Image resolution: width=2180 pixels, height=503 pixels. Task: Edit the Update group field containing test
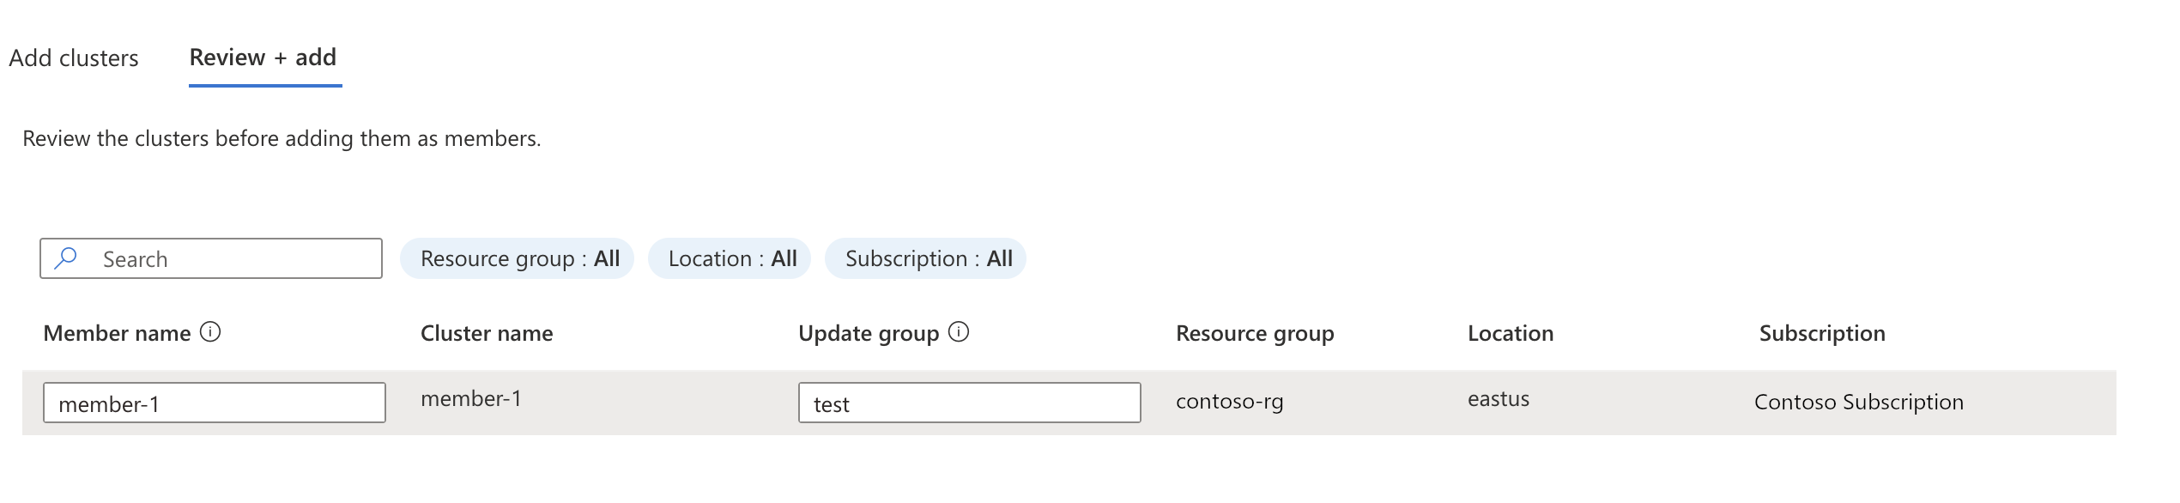point(969,403)
